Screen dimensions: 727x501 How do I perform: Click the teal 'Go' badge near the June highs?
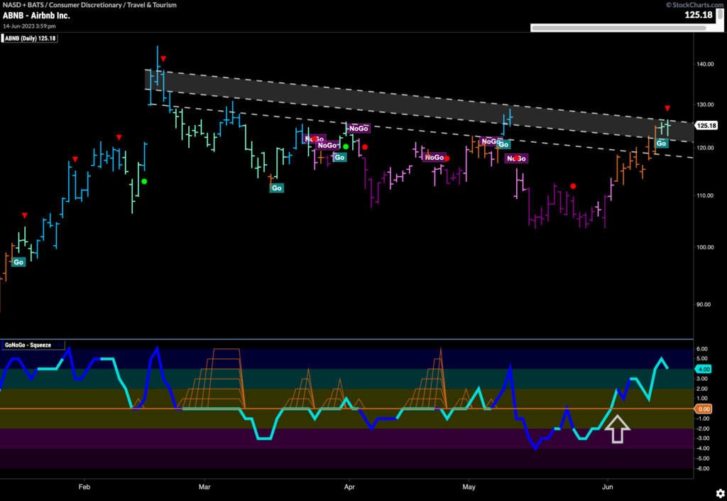coord(661,143)
